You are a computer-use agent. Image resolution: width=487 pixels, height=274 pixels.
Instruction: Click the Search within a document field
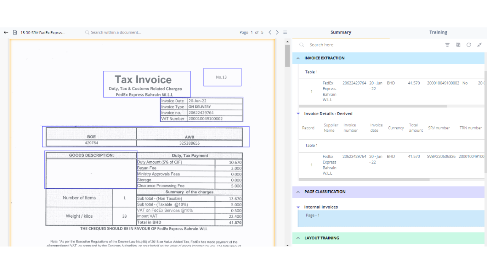click(116, 32)
